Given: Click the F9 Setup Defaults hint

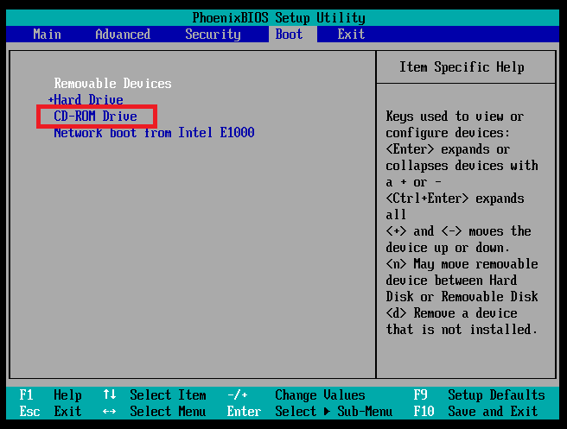Looking at the screenshot, I should point(479,395).
